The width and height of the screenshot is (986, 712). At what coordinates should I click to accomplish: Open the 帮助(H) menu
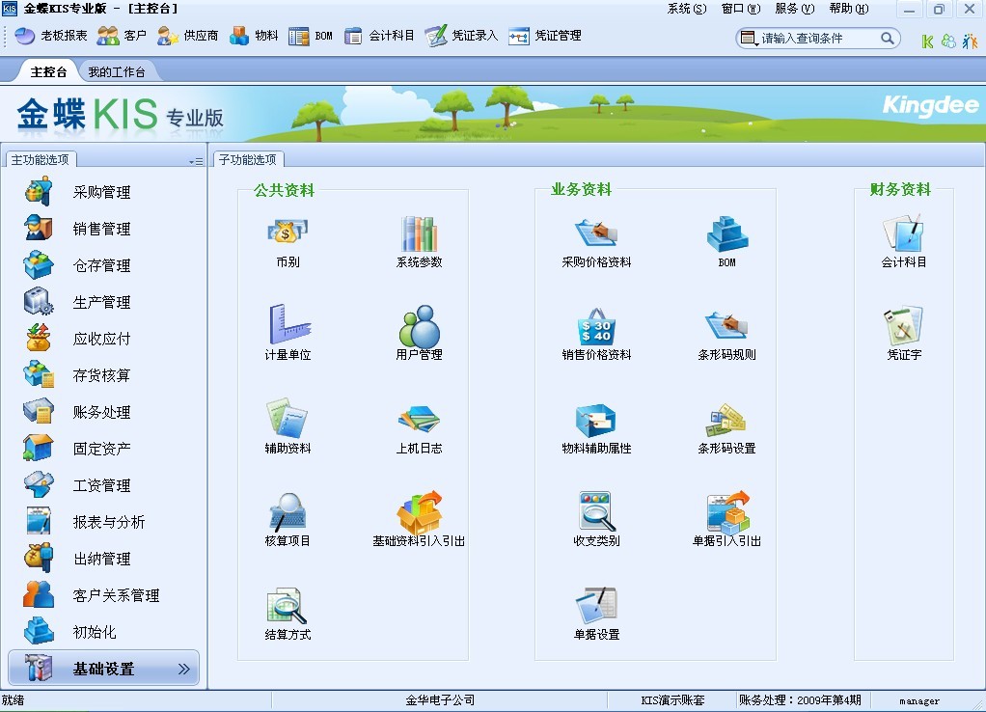[x=849, y=9]
